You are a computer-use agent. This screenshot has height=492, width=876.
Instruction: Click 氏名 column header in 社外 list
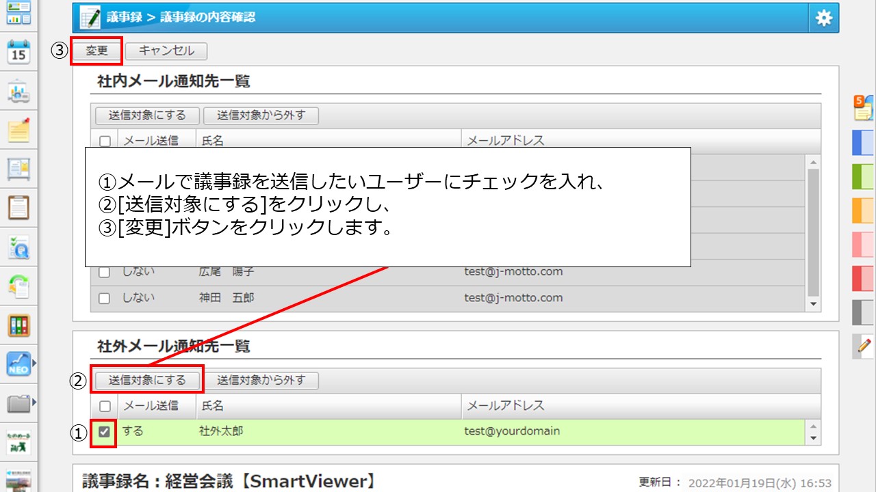(211, 406)
